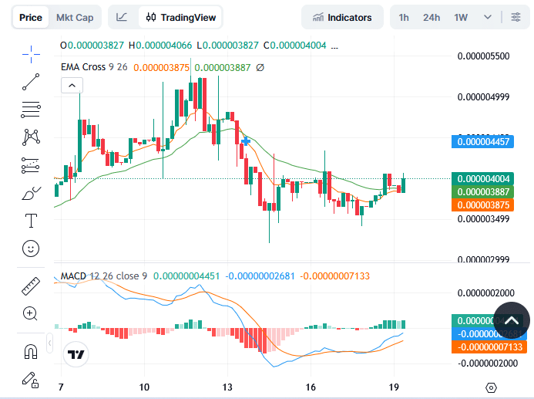The image size is (534, 399).
Task: Select the trend line drawing tool
Action: [x=31, y=81]
